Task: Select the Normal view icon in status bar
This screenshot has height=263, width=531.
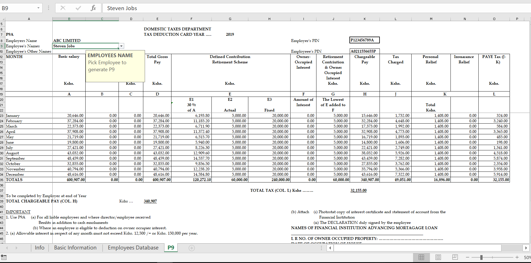Action: point(421,257)
